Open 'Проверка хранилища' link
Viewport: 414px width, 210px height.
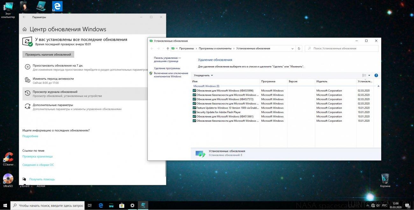pos(38,157)
